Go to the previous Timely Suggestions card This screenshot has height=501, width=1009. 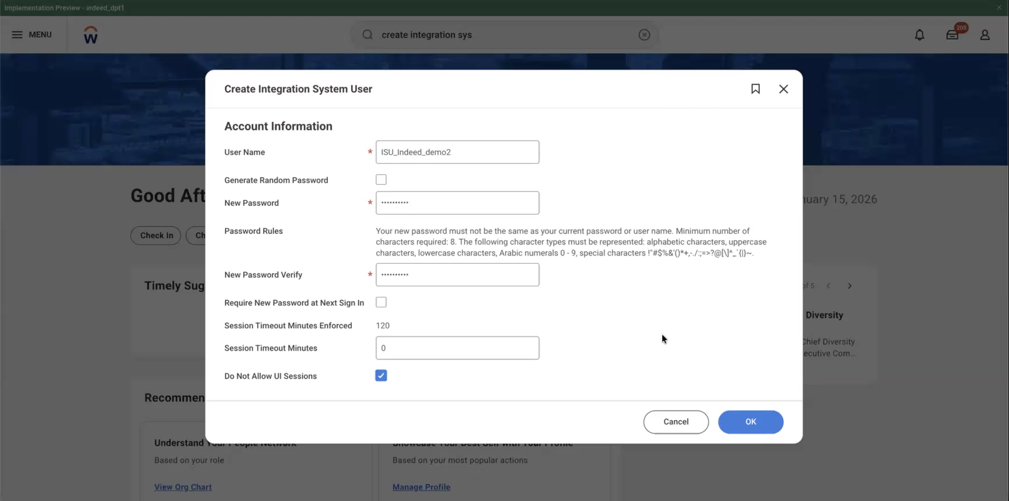click(828, 286)
